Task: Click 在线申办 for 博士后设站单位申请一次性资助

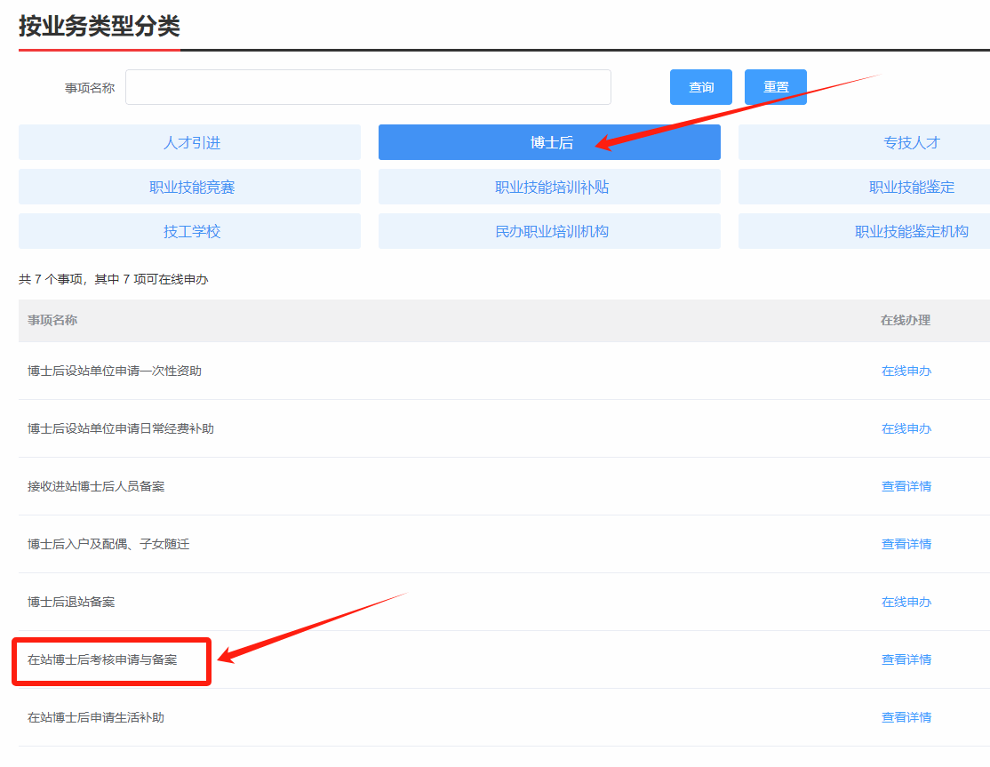Action: click(906, 371)
